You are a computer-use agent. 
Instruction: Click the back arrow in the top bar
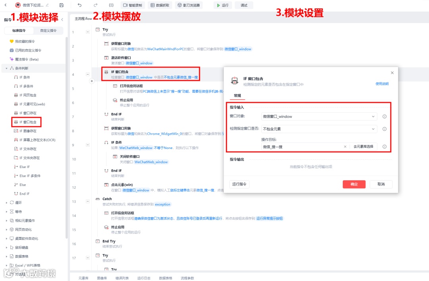click(6, 5)
